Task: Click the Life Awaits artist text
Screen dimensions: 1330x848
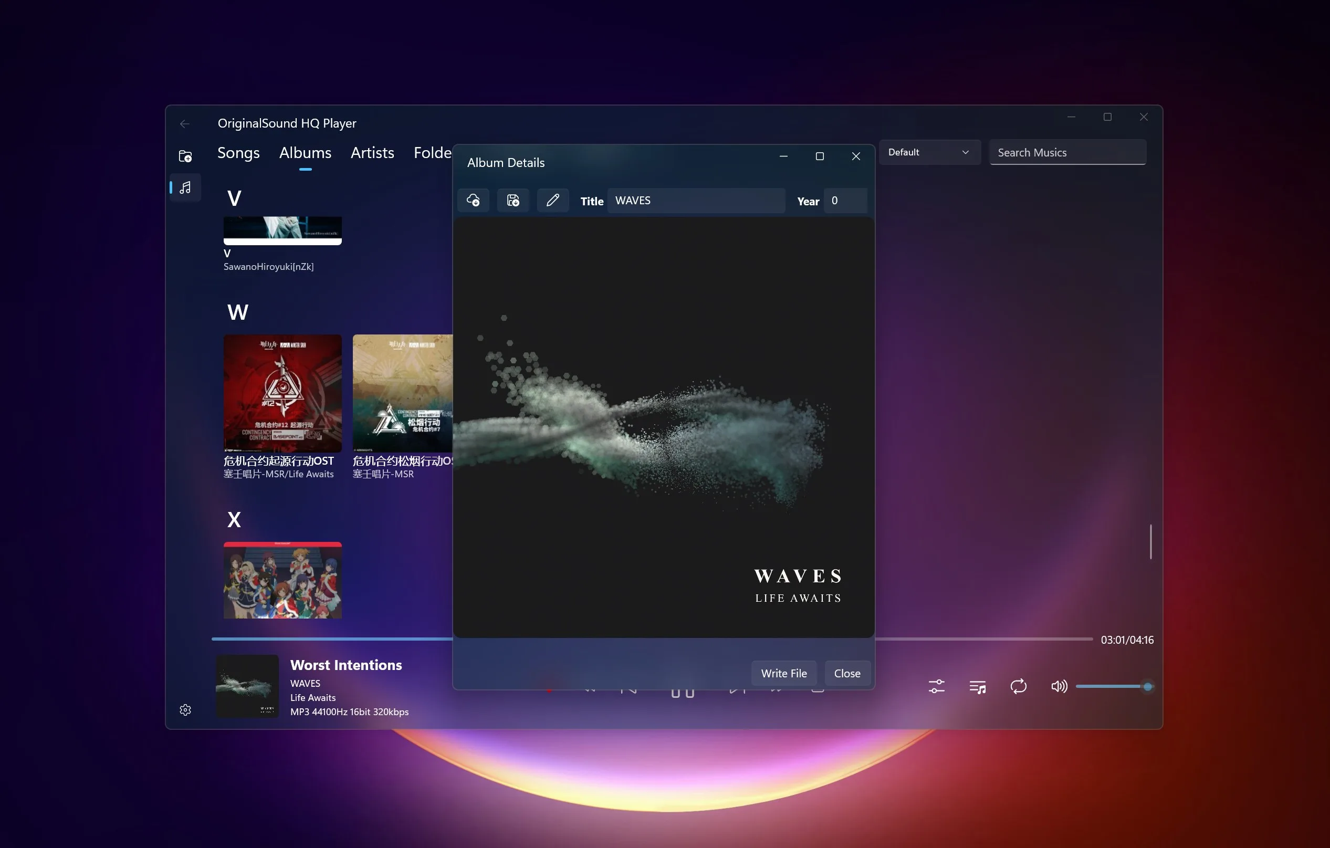Action: [x=313, y=698]
